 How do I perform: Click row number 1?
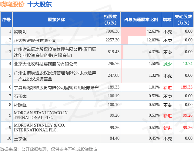(x=10, y=31)
